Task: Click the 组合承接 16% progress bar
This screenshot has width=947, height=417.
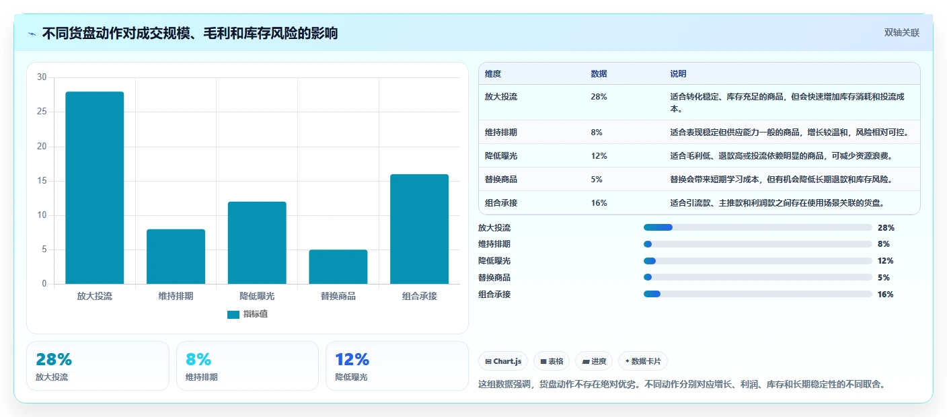Action: [x=758, y=294]
